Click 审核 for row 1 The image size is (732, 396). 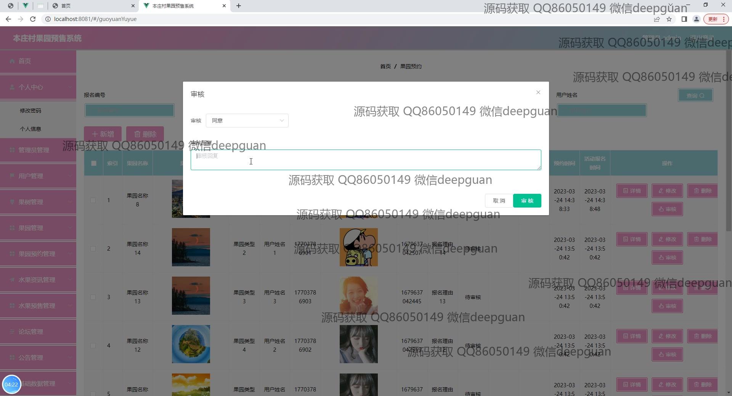667,209
